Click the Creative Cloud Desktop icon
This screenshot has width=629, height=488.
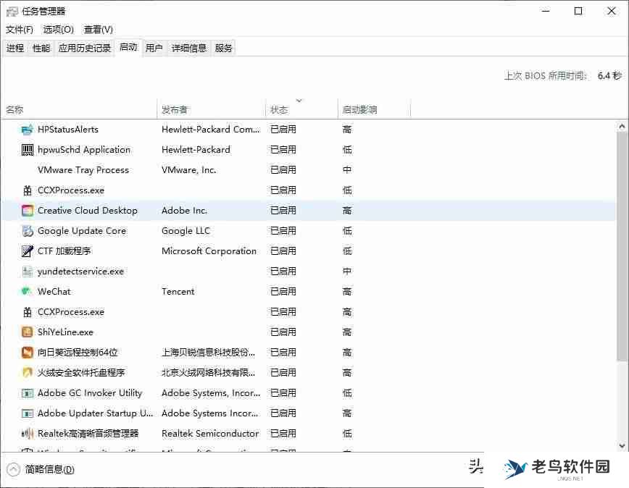27,211
